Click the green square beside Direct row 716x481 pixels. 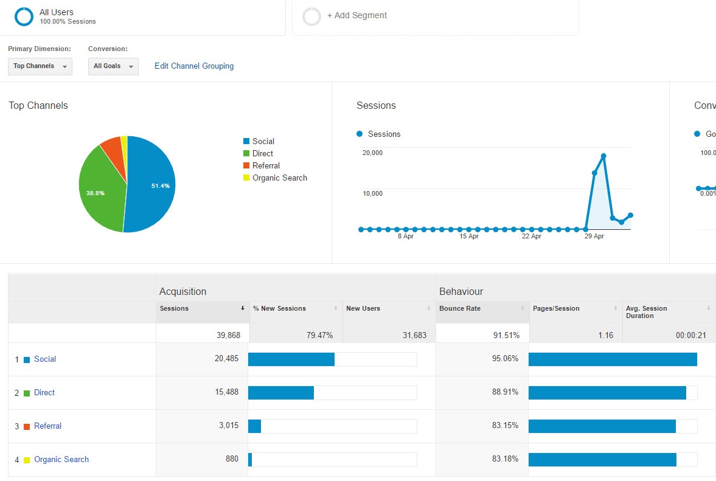click(x=27, y=393)
